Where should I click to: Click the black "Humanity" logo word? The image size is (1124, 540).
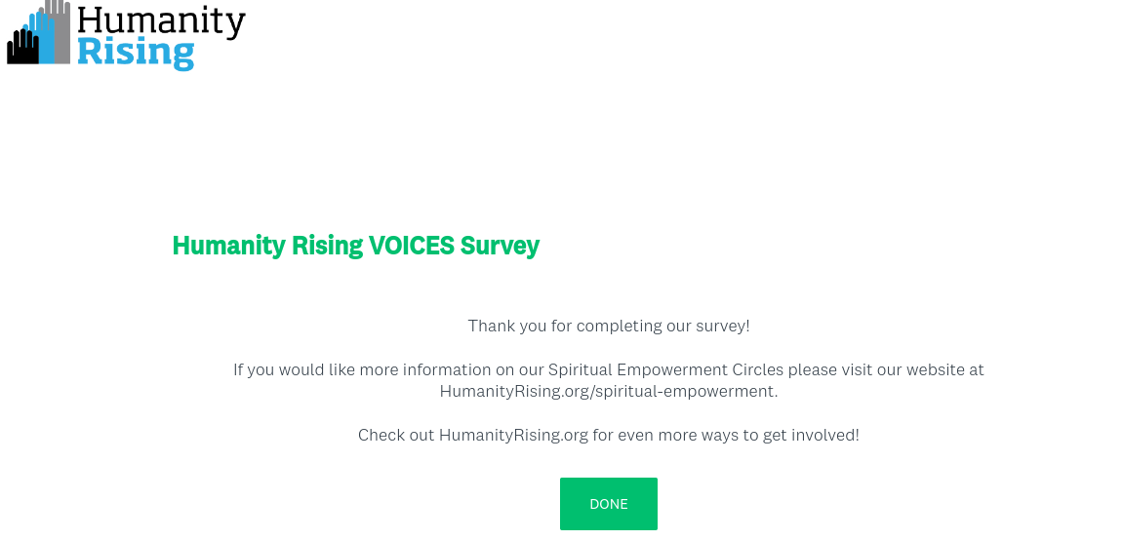click(161, 19)
